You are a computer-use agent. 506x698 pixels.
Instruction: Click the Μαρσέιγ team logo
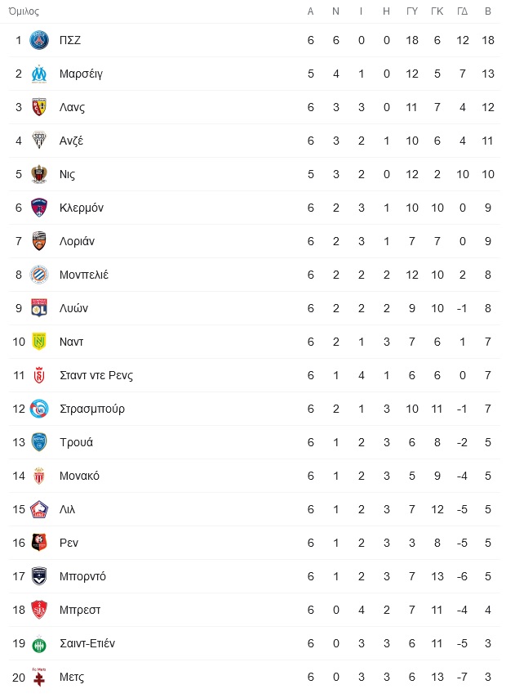click(x=39, y=74)
